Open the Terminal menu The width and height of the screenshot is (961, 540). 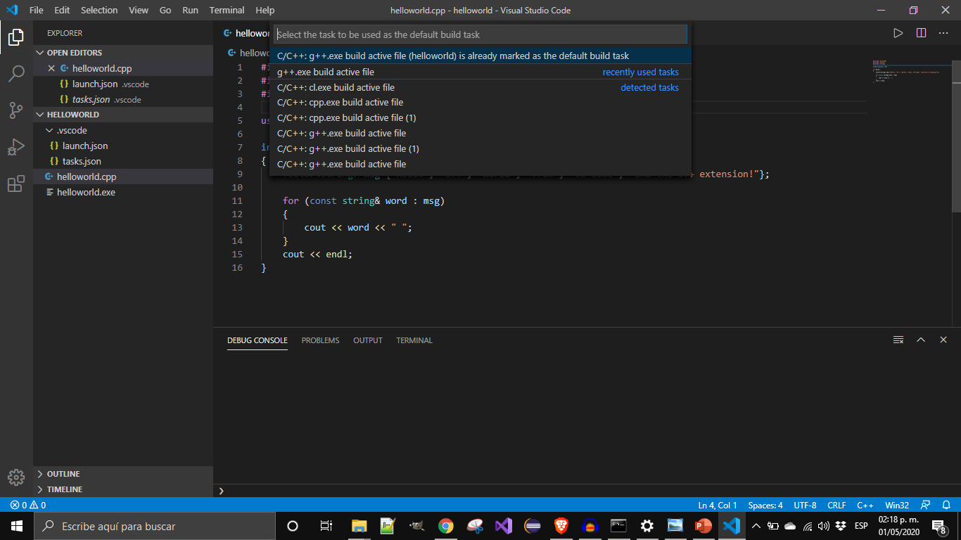pos(227,10)
